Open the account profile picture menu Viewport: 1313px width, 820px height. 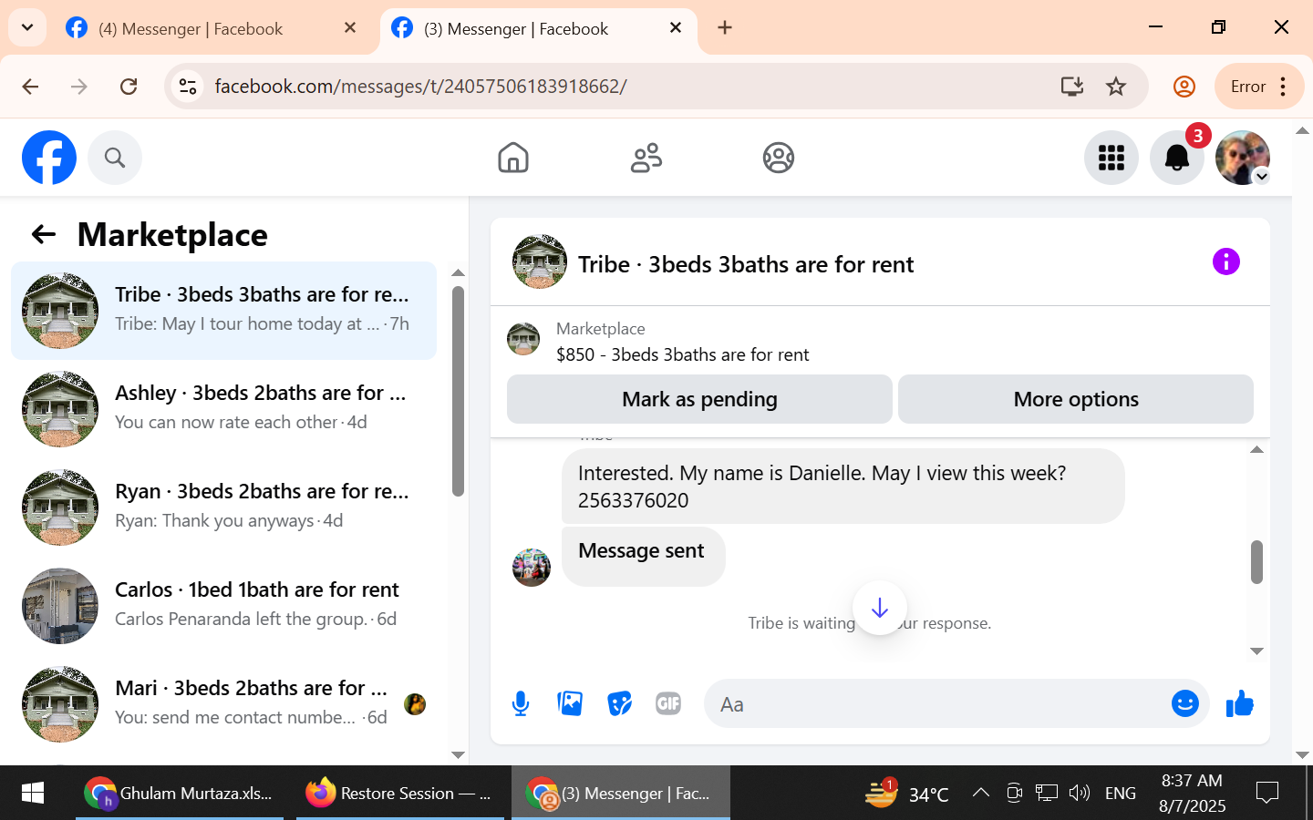[x=1243, y=158]
